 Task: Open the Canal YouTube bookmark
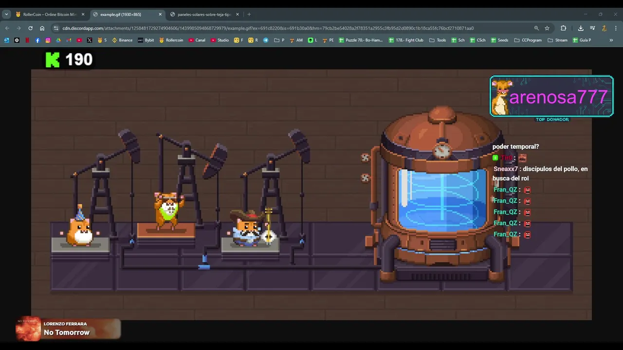click(197, 40)
